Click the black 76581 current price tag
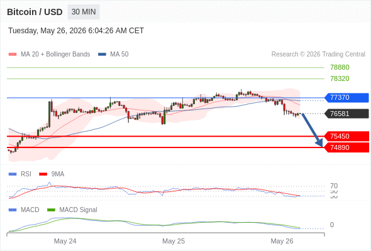371x251 pixels. [346, 114]
